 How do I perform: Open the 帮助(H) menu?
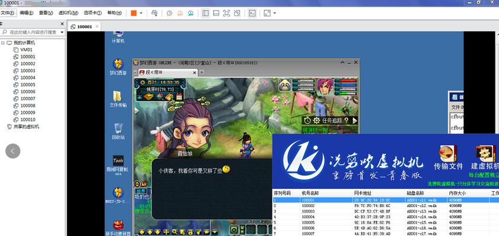click(x=114, y=13)
